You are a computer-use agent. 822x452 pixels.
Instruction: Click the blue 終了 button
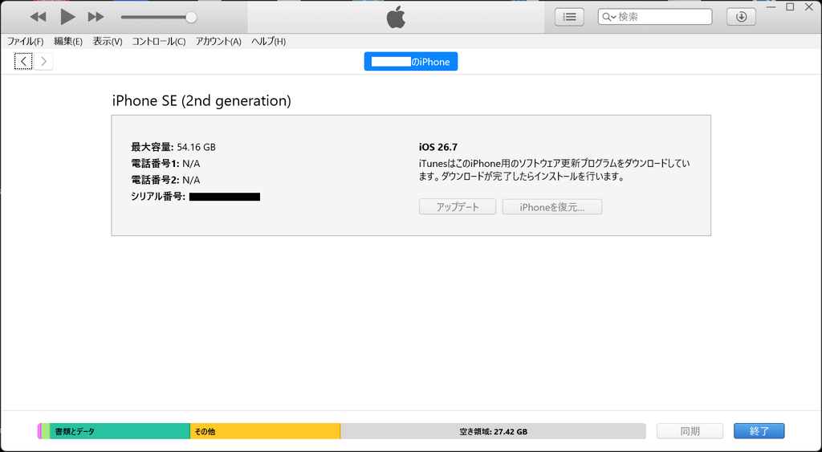pos(759,431)
